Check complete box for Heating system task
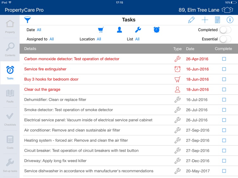 coord(224,140)
